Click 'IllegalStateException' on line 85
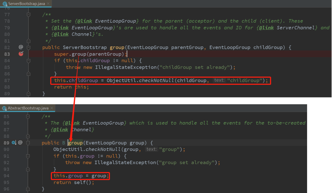Viewport: 332px width, 193px height. coord(126,67)
